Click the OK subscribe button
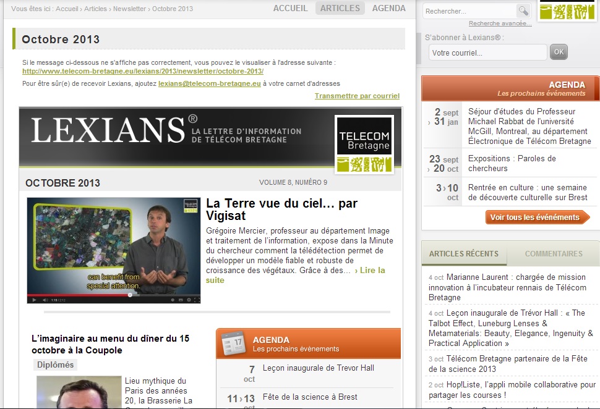600x409 pixels. 559,52
